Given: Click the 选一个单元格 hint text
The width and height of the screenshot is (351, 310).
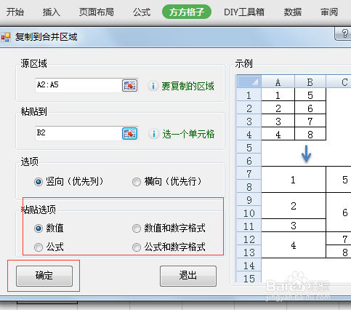Looking at the screenshot, I should pos(188,134).
